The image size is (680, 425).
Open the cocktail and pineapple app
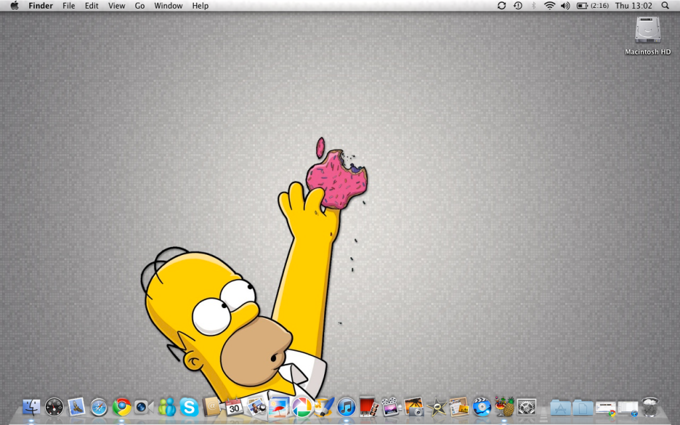[x=504, y=407]
